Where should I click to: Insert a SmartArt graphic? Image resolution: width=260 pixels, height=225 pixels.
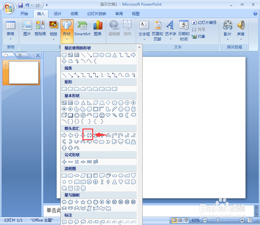[82, 29]
